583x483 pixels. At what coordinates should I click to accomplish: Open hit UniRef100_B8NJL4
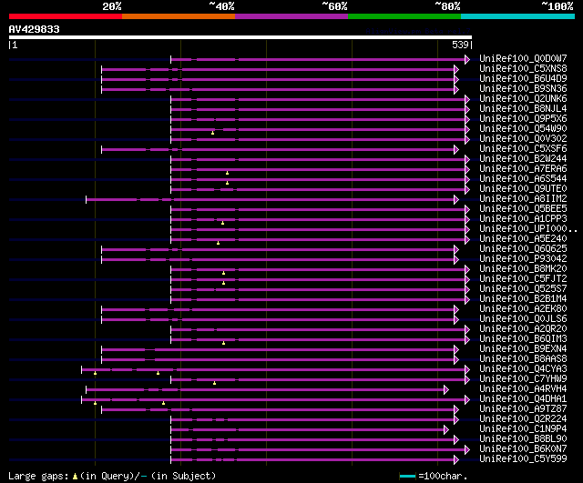tap(523, 109)
